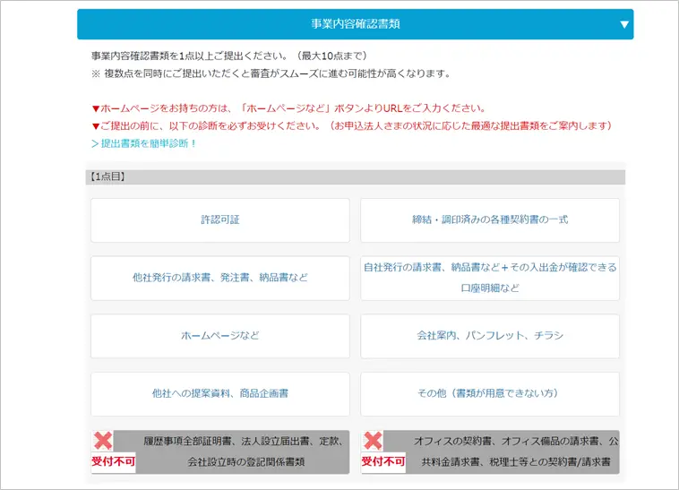Click the 受付不可 badge under the right X
This screenshot has height=490, width=679.
[x=383, y=462]
